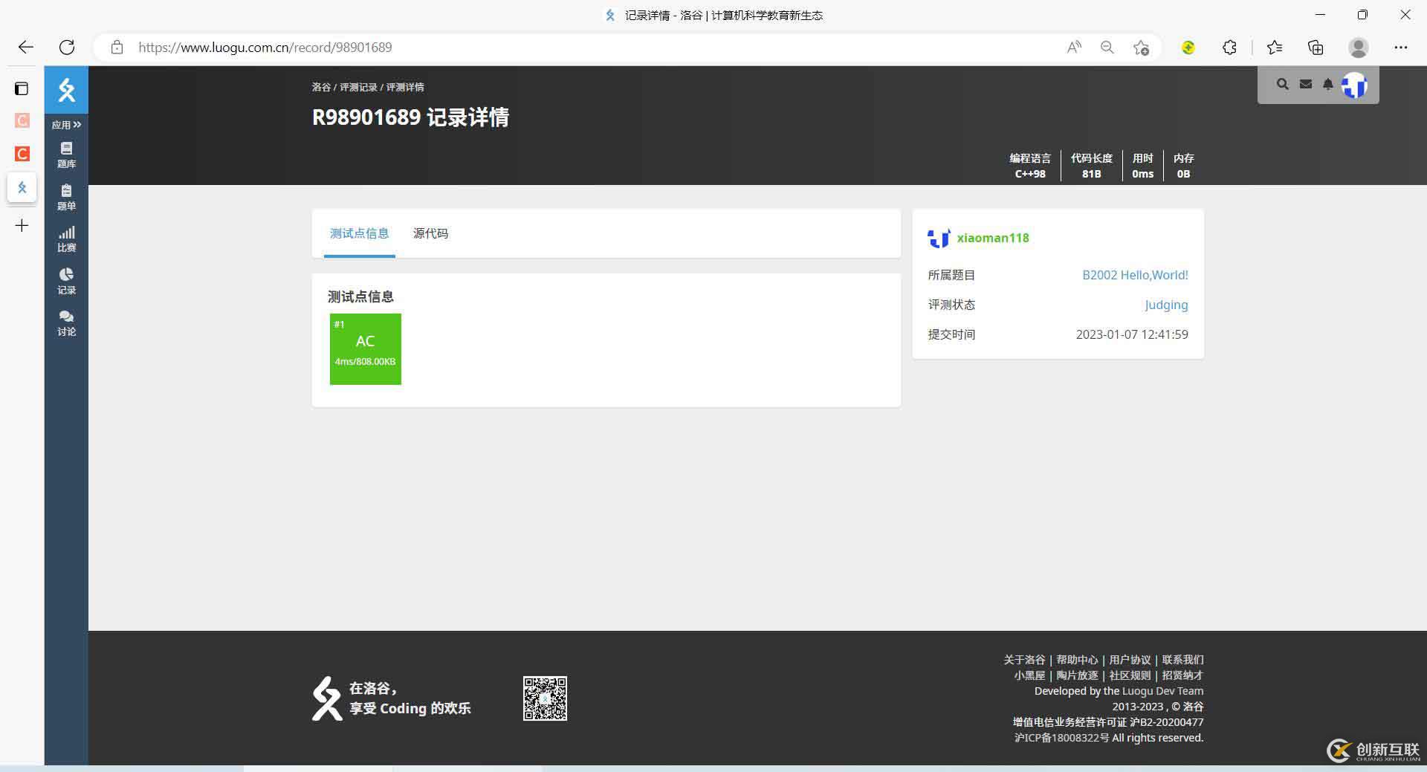The height and width of the screenshot is (772, 1427).
Task: Open a new tab with plus icon
Action: point(22,225)
